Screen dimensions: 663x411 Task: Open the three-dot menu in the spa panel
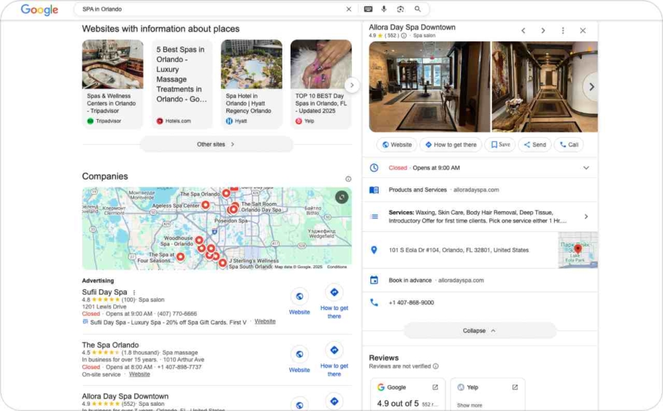tap(563, 30)
